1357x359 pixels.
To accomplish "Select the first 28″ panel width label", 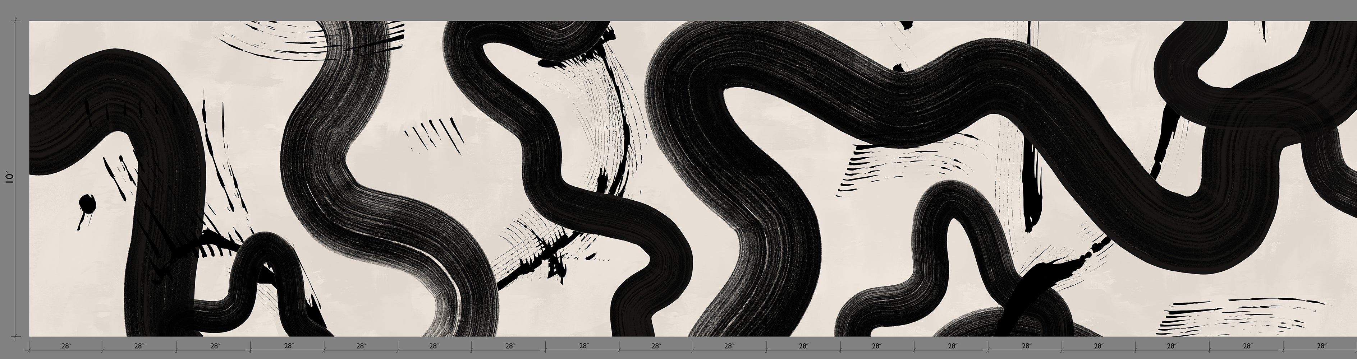I will click(x=66, y=346).
